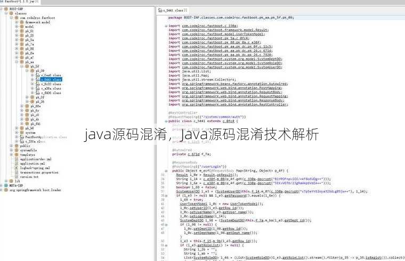Click the class icon beside c_5441.class in tree
Screen dimensions: 405x261
point(38,79)
